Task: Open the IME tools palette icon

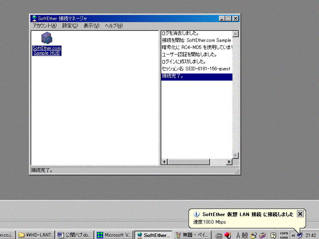Action: [x=253, y=235]
